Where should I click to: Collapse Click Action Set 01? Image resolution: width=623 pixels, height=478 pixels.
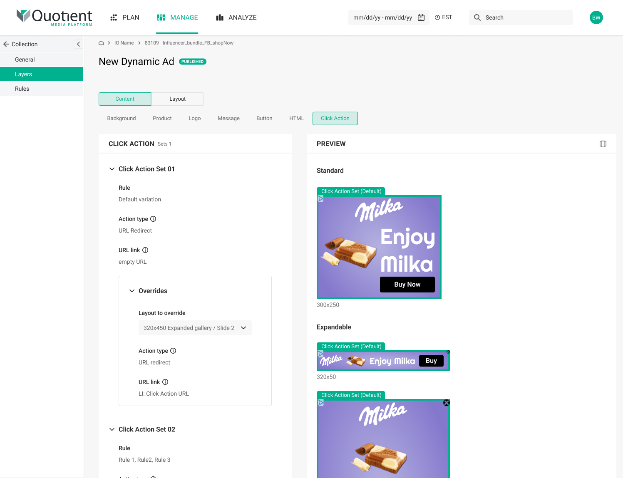(112, 169)
